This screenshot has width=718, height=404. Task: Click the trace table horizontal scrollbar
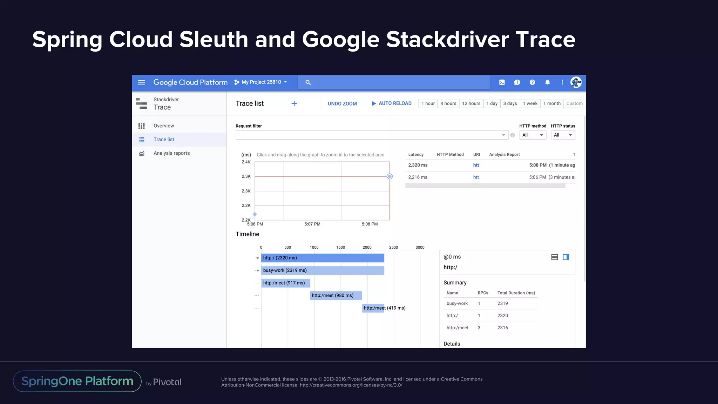click(485, 186)
